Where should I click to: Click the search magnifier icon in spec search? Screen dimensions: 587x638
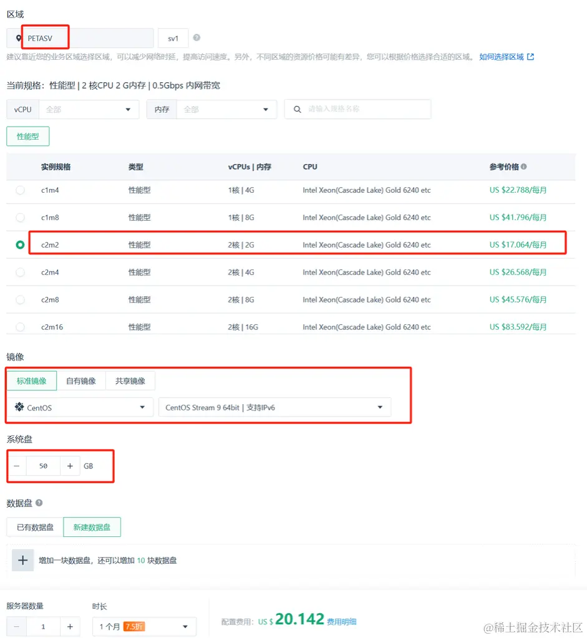[298, 110]
